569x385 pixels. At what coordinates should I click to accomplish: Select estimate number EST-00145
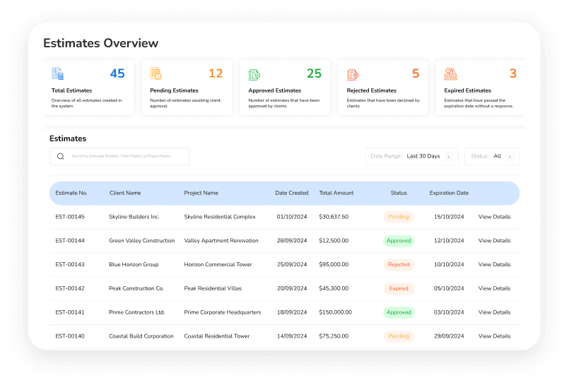tap(70, 217)
